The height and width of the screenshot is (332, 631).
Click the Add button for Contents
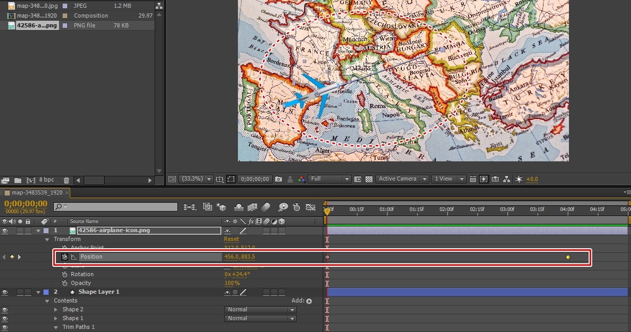(x=309, y=301)
